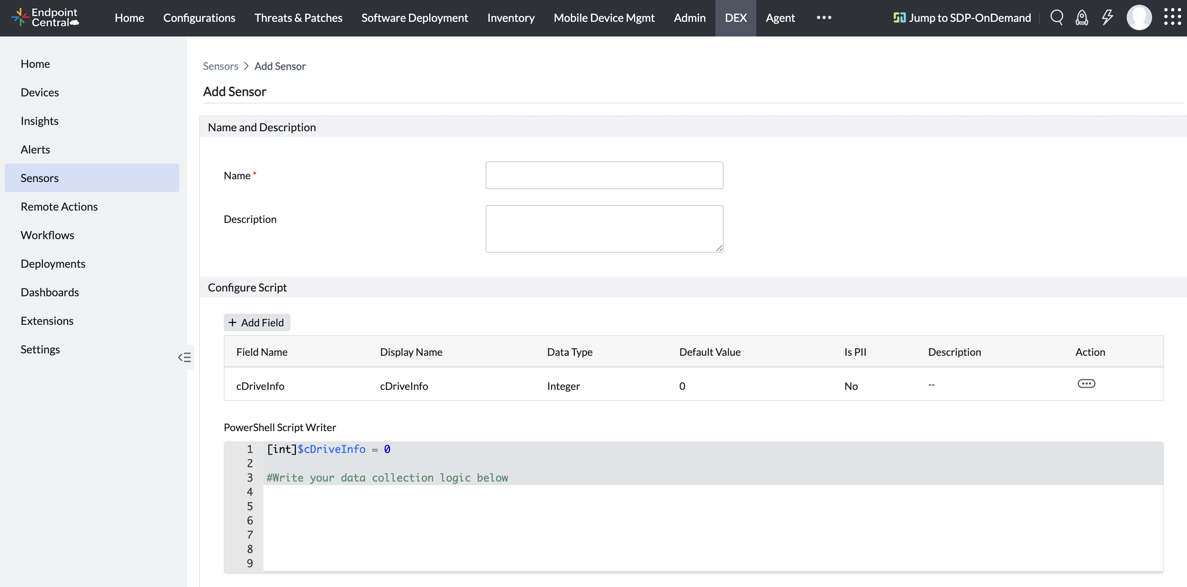Open the quick actions lightning bolt icon
Viewport: 1187px width, 587px height.
1107,17
